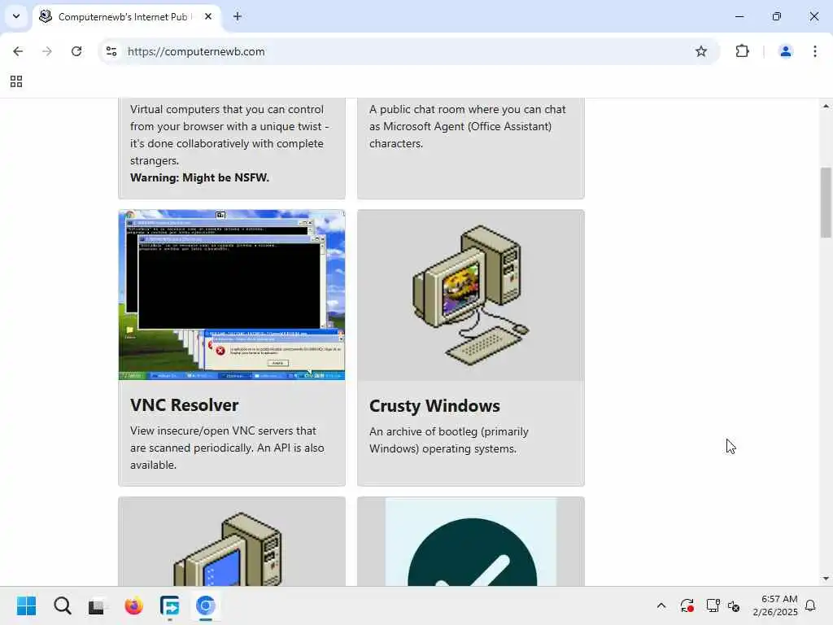Image resolution: width=833 pixels, height=625 pixels.
Task: Open the clock showing 6:57 AM
Action: (775, 605)
